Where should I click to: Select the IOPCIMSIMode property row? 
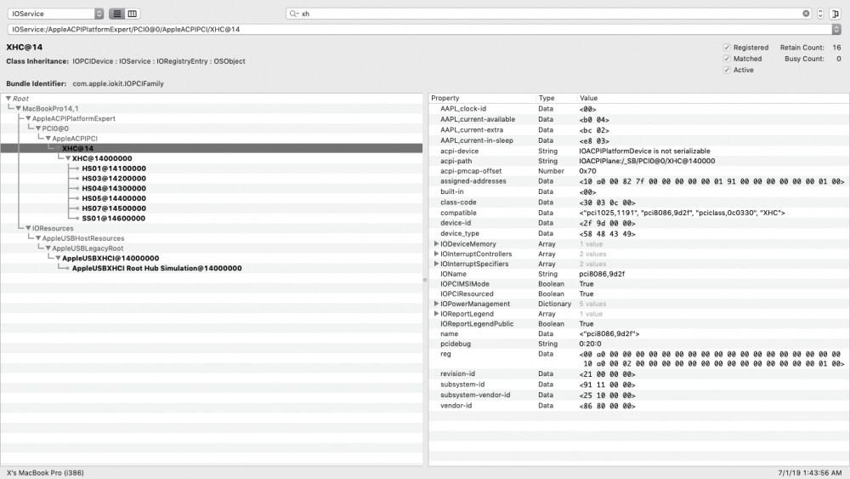[x=638, y=283]
